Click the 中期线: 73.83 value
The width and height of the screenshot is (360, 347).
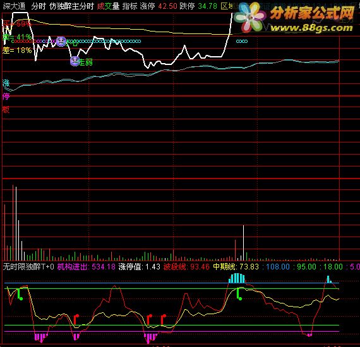click(x=236, y=266)
